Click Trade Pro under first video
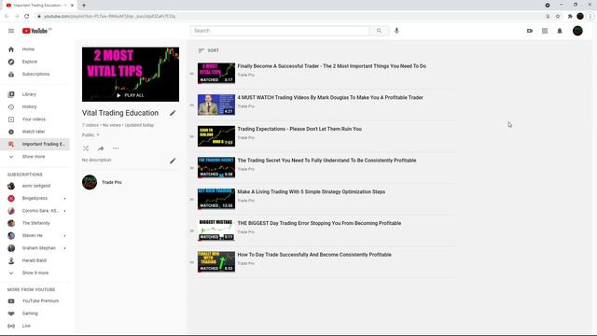The image size is (597, 336). pos(246,75)
